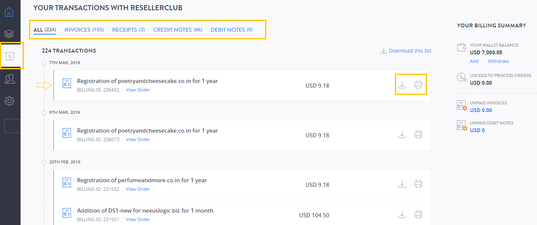Open the settings gear sidebar icon

point(9,101)
